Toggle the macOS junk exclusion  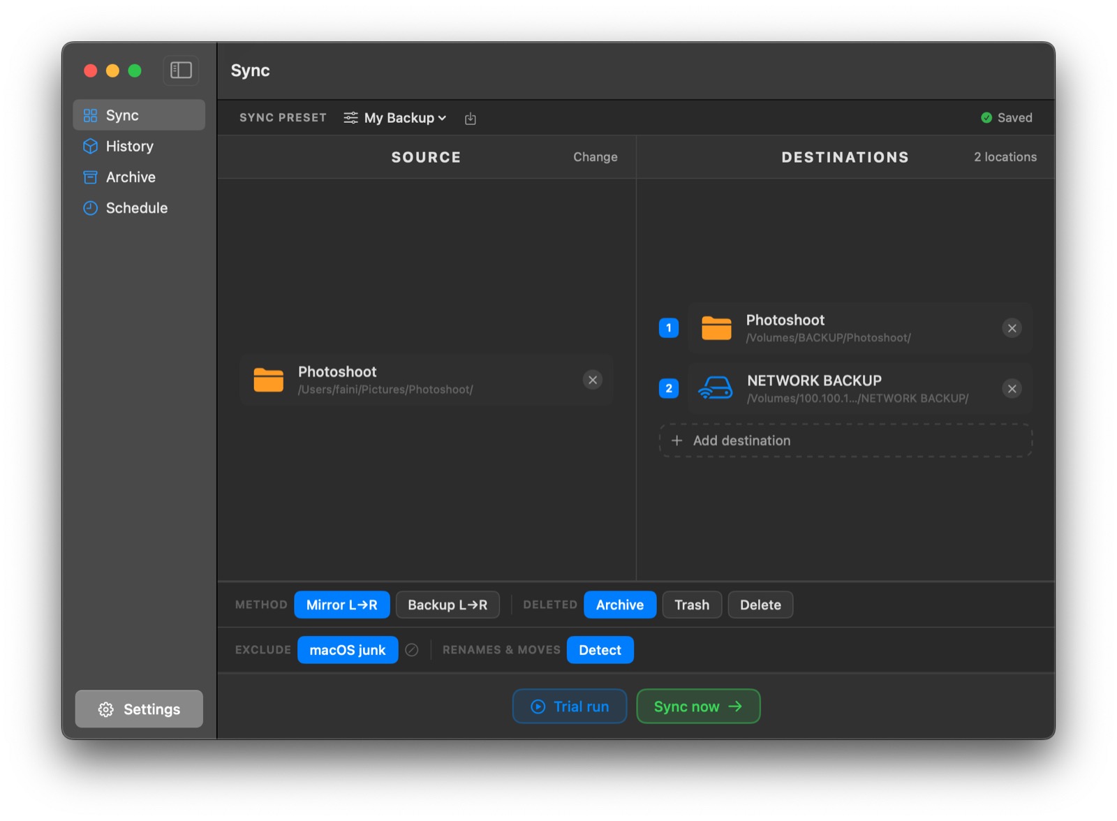348,650
